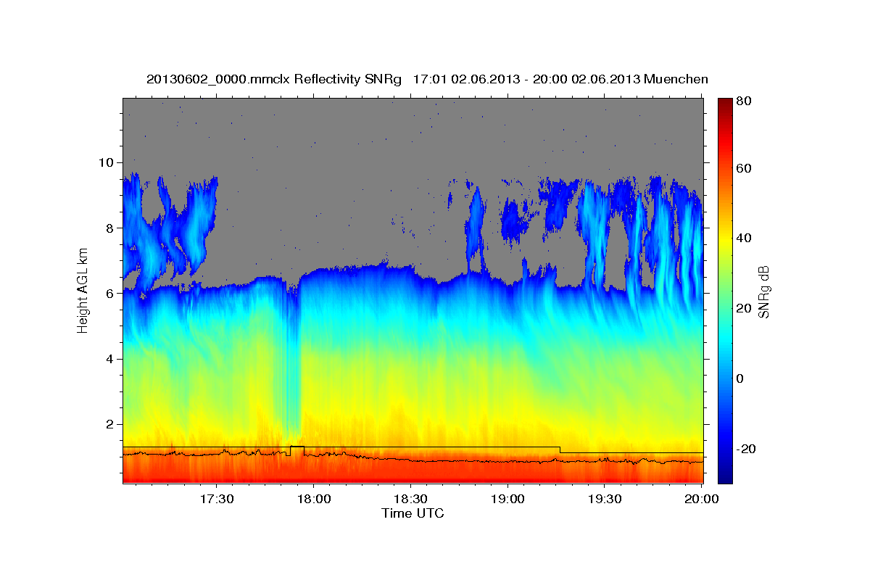The width and height of the screenshot is (870, 580).
Task: Click the colorbar value 60
Action: (745, 168)
